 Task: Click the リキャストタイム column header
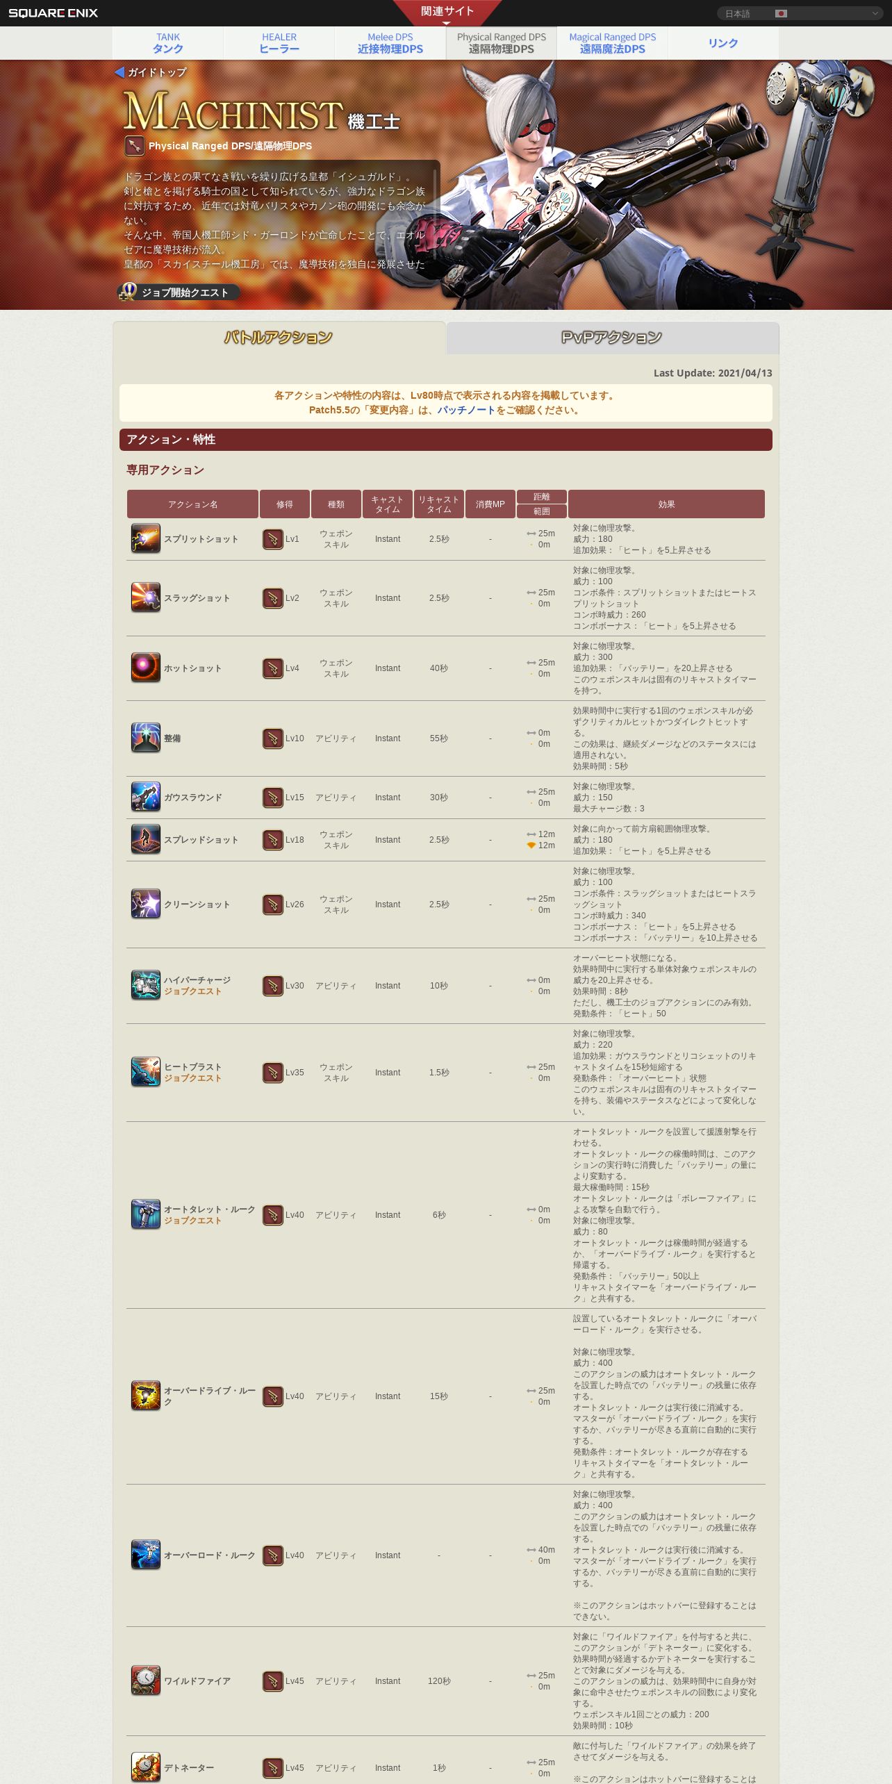tap(439, 504)
